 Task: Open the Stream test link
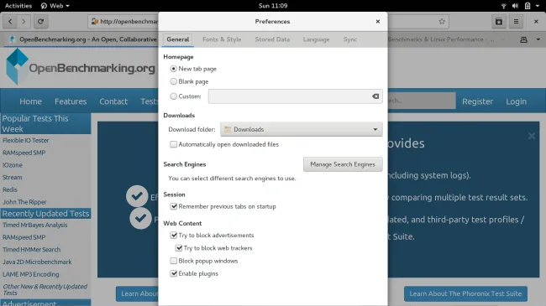click(x=13, y=178)
